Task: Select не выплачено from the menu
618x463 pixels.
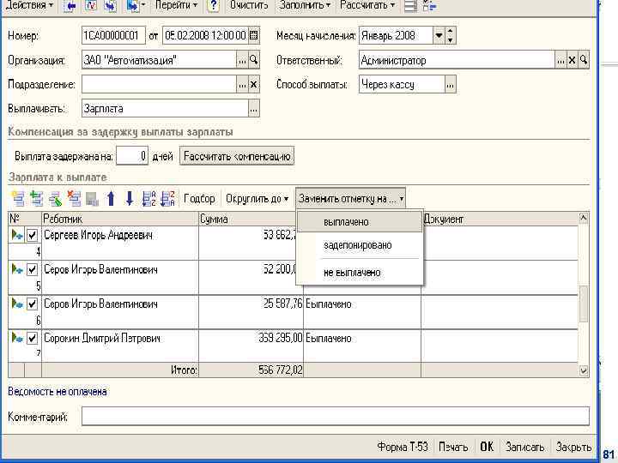Action: 360,273
